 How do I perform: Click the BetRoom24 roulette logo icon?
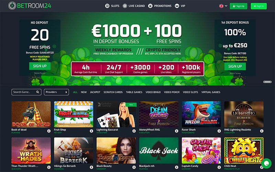[x=12, y=6]
